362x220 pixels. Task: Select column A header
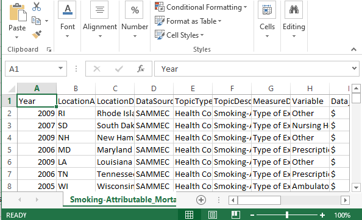(37, 88)
